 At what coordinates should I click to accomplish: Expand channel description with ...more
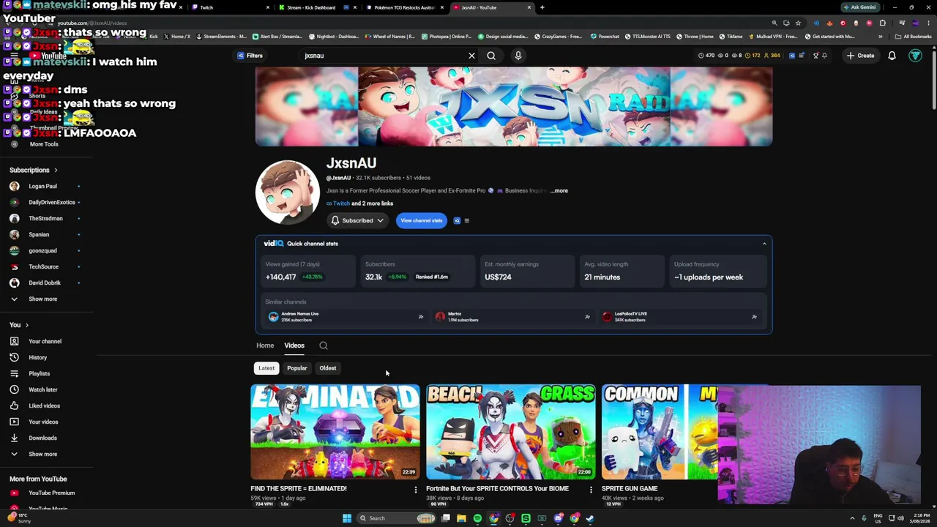(559, 190)
